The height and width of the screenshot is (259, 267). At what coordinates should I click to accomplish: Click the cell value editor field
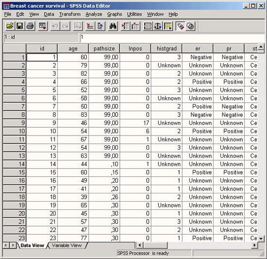point(172,37)
